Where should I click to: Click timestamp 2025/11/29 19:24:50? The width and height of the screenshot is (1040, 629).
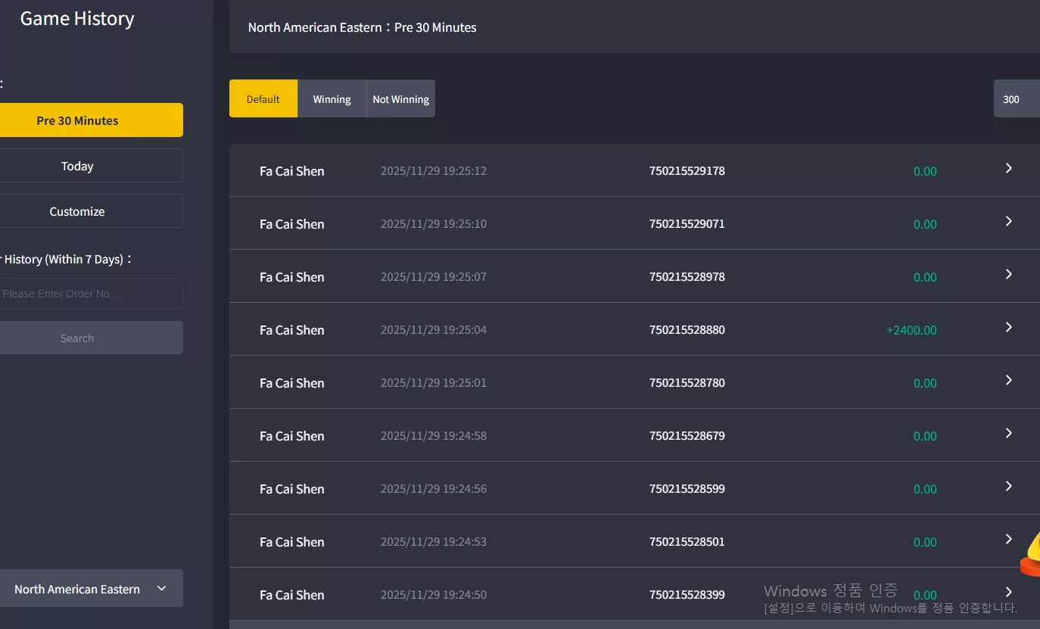coord(434,595)
